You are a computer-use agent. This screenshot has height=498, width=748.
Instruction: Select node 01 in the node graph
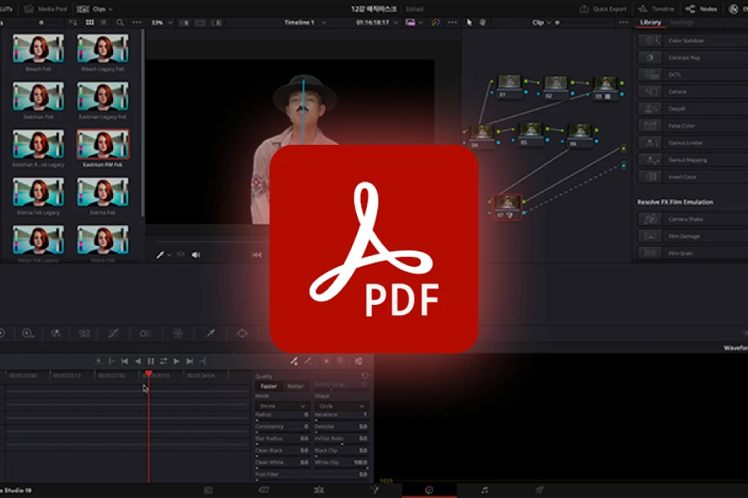tap(509, 86)
